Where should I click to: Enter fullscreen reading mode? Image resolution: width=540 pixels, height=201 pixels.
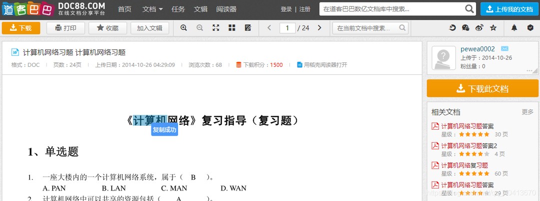[x=216, y=28]
